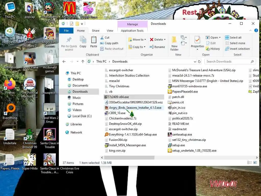Switch to the Home ribbon tab

coord(81,31)
